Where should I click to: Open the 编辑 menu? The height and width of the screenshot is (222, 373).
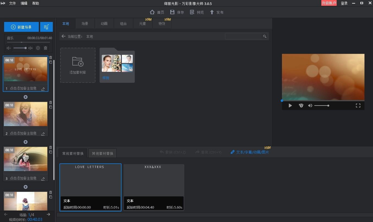point(24,3)
